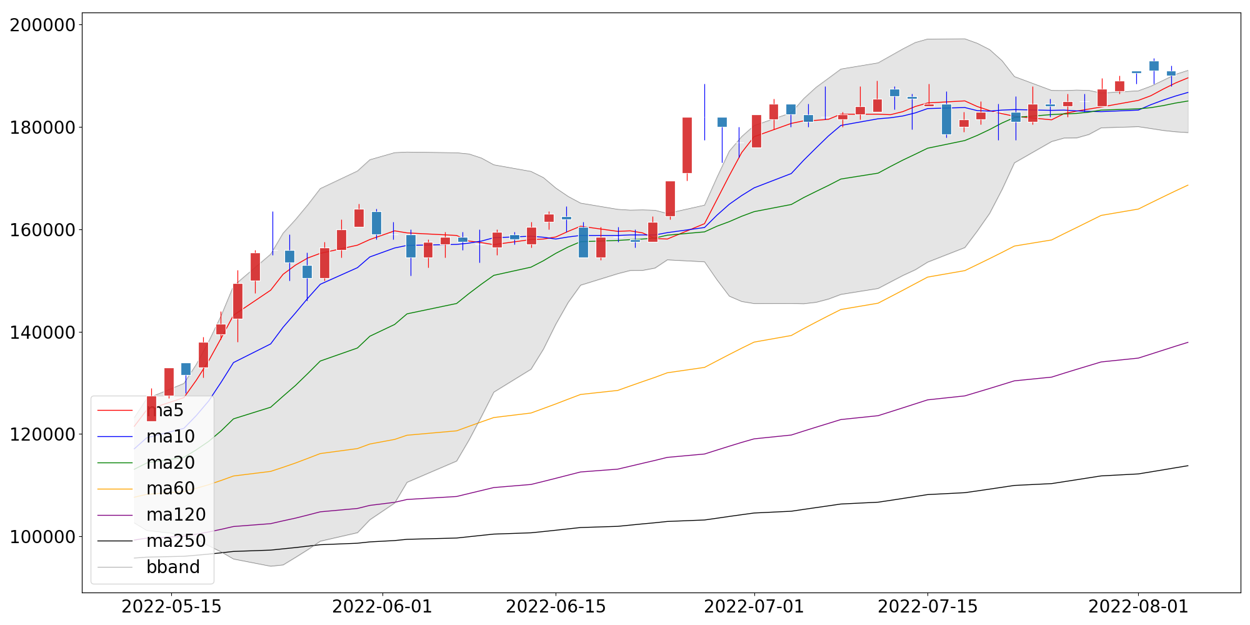Click the ma60 legend label
The image size is (1250, 625).
click(171, 488)
